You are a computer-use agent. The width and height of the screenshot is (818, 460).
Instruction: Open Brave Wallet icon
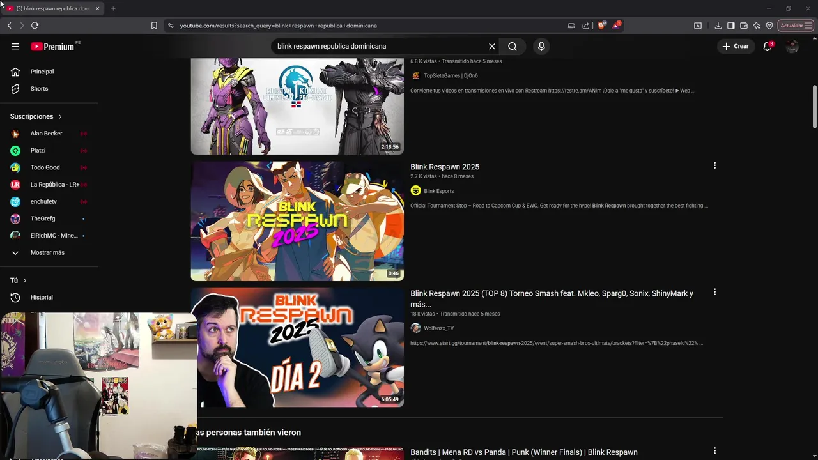coord(744,26)
